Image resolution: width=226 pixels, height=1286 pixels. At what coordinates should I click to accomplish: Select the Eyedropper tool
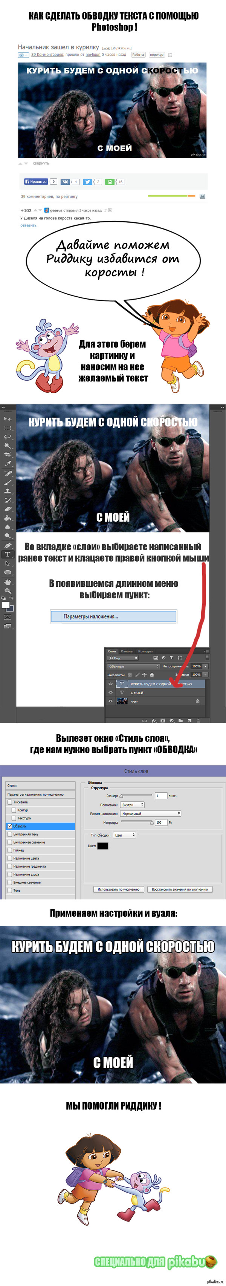tap(8, 463)
